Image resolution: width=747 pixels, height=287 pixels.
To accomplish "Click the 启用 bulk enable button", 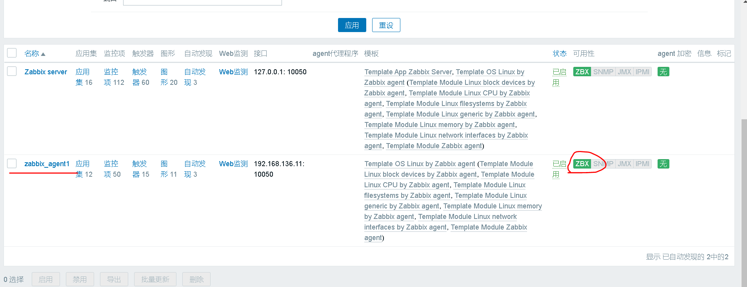I will click(45, 279).
